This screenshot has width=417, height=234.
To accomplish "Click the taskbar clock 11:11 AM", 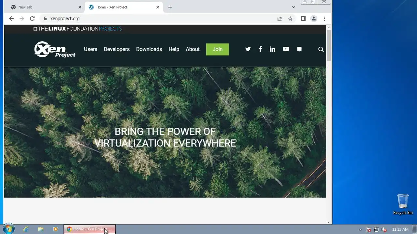I will coord(400,229).
